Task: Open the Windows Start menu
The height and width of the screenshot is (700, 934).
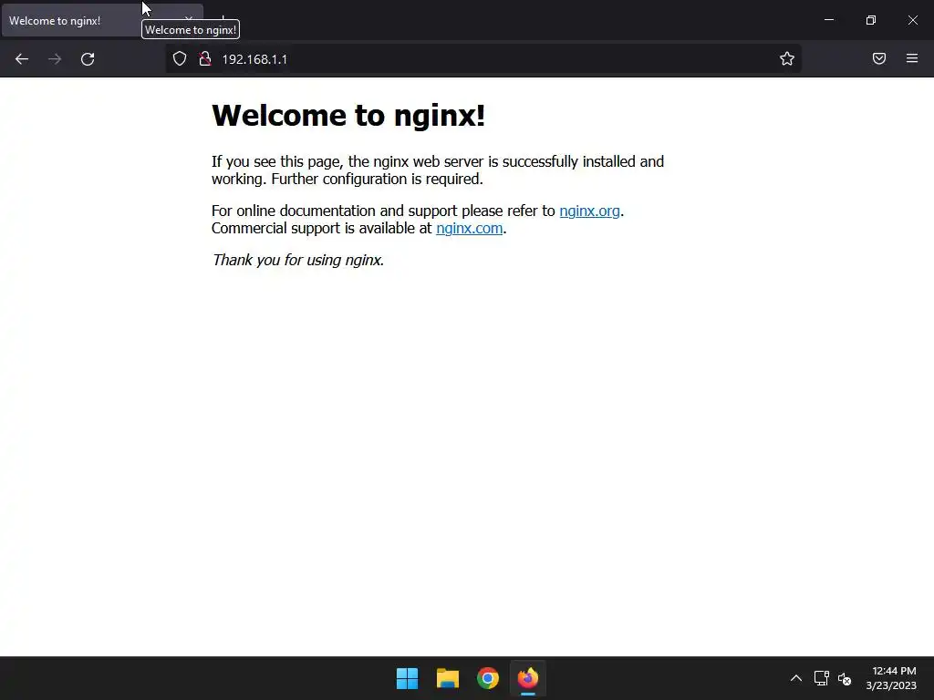Action: click(408, 678)
